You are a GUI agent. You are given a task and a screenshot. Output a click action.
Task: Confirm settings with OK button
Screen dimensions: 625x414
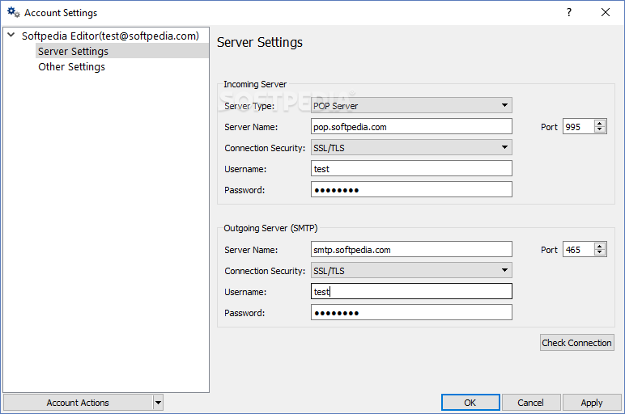(x=470, y=403)
